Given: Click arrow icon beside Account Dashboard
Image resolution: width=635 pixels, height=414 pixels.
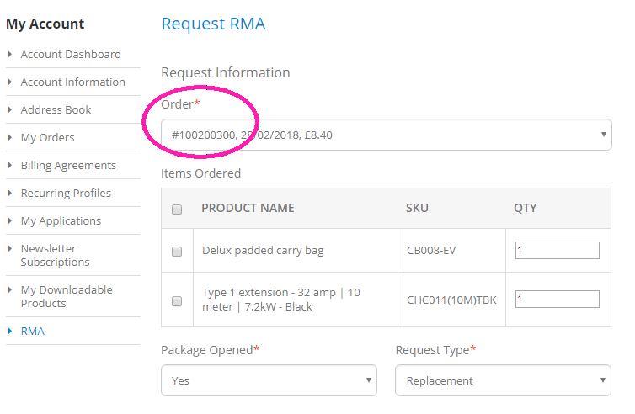Looking at the screenshot, I should 10,54.
